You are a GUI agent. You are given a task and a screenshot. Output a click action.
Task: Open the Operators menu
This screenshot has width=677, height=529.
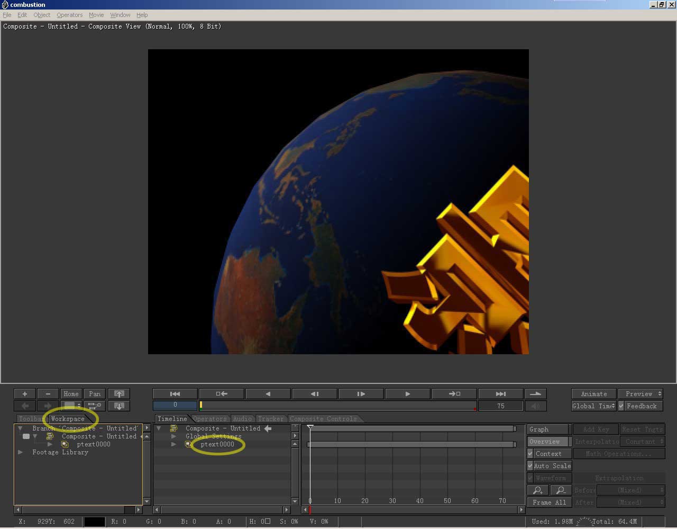pos(69,15)
